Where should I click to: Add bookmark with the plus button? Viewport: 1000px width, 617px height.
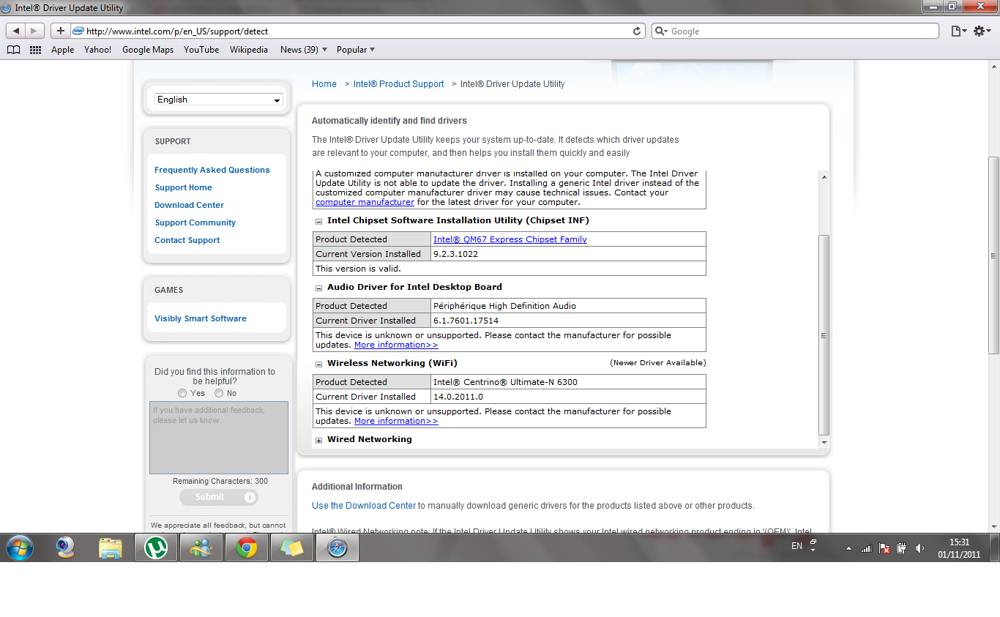pyautogui.click(x=61, y=31)
